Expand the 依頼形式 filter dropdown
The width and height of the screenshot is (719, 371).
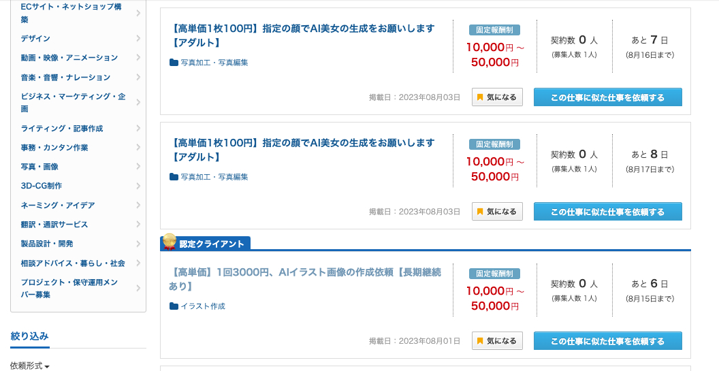click(x=30, y=366)
